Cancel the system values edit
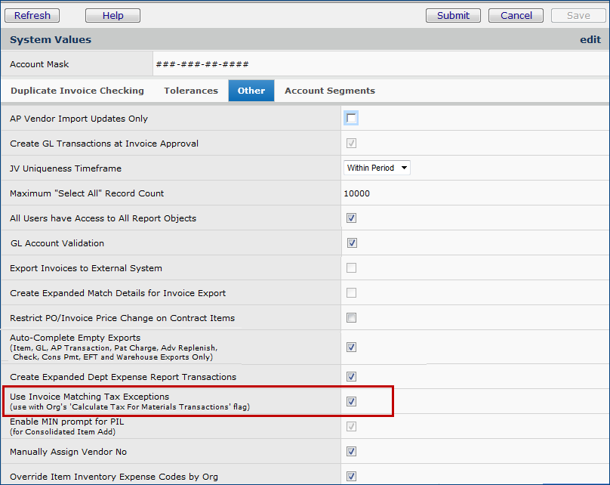610x485 pixels. pyautogui.click(x=516, y=15)
